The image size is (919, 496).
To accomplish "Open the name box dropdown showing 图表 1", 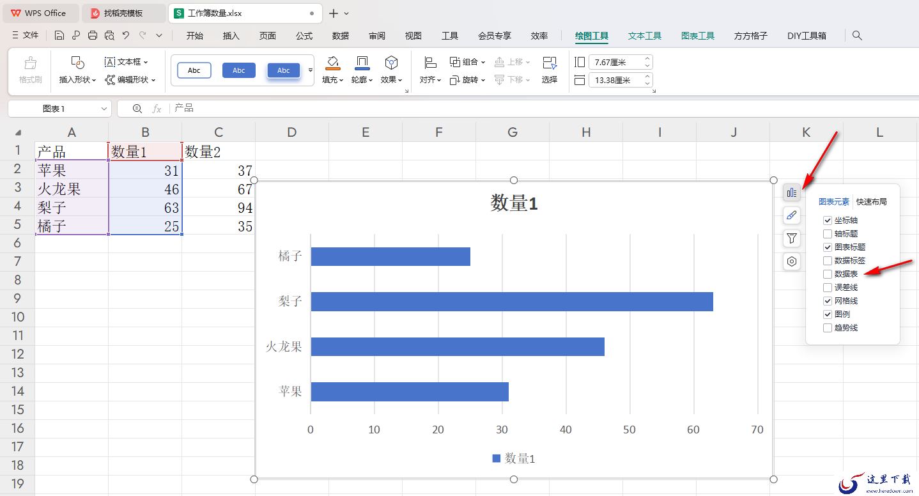I will pyautogui.click(x=104, y=109).
